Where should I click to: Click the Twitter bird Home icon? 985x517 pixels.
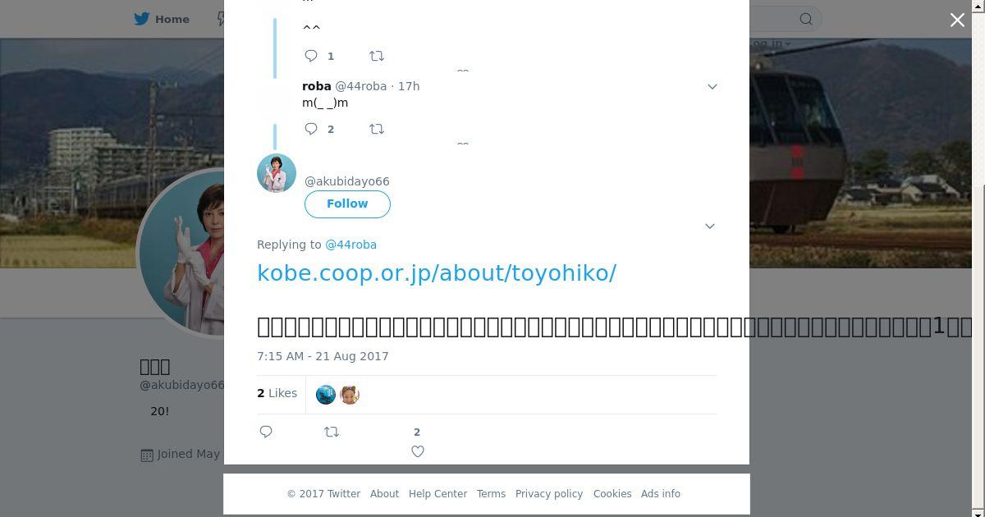(142, 19)
